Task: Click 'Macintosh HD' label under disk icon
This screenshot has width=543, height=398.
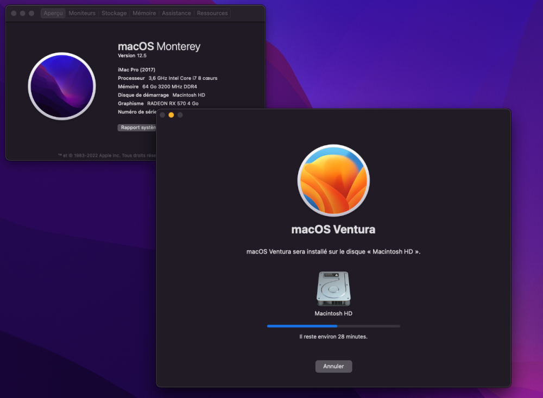Action: pyautogui.click(x=333, y=313)
